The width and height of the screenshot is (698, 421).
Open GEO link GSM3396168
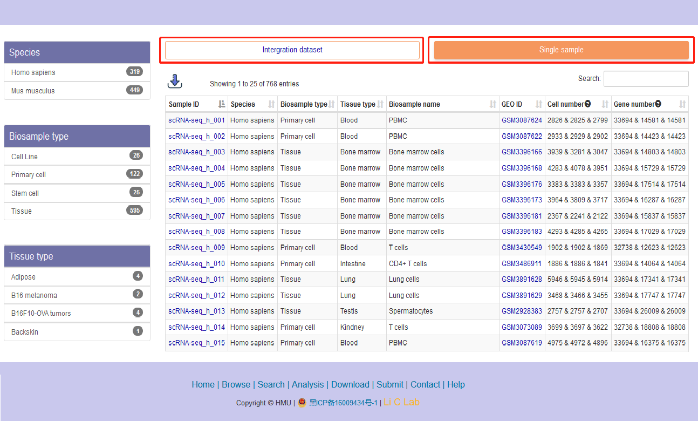tap(522, 168)
